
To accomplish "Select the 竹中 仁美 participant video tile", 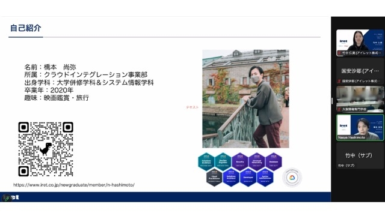I will 360,43.
